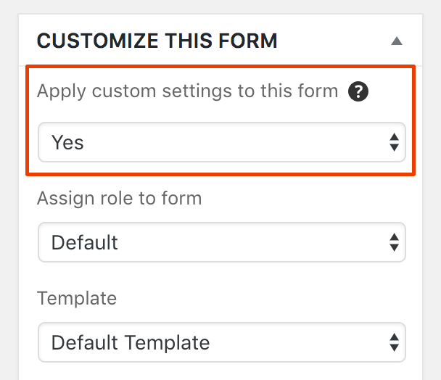The height and width of the screenshot is (380, 441).
Task: Click the Apply custom settings to this form label
Action: click(x=188, y=91)
